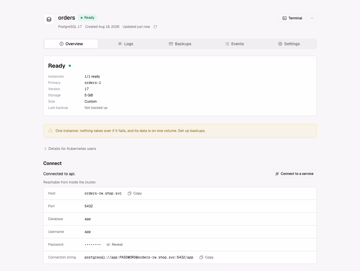Go to the Settings tab

tap(289, 44)
